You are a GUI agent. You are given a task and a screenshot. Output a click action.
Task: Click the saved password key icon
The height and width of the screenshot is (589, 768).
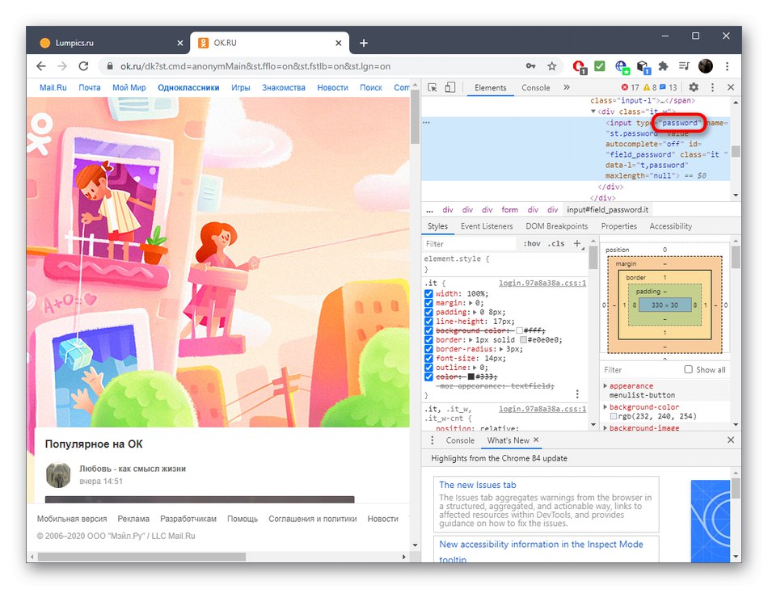pos(530,66)
